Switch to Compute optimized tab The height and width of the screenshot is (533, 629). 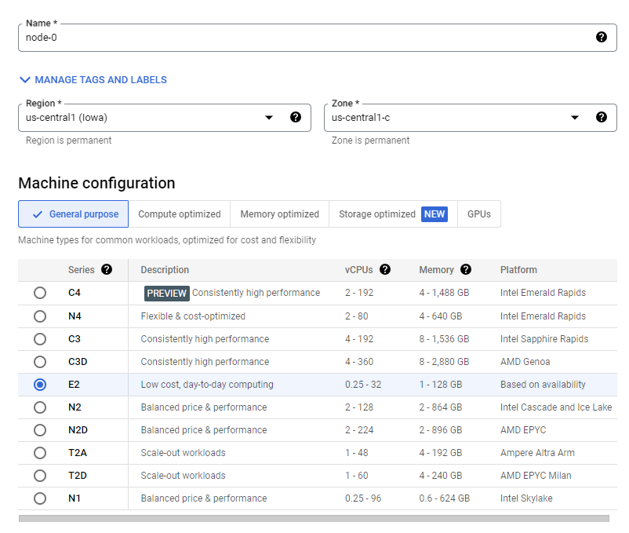(180, 214)
